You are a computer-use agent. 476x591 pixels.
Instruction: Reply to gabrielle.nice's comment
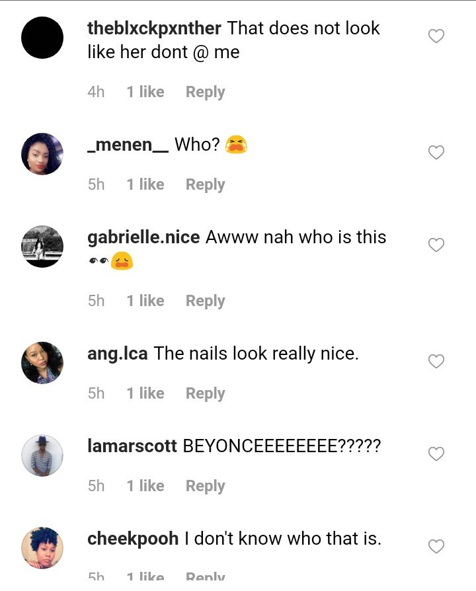(x=205, y=301)
